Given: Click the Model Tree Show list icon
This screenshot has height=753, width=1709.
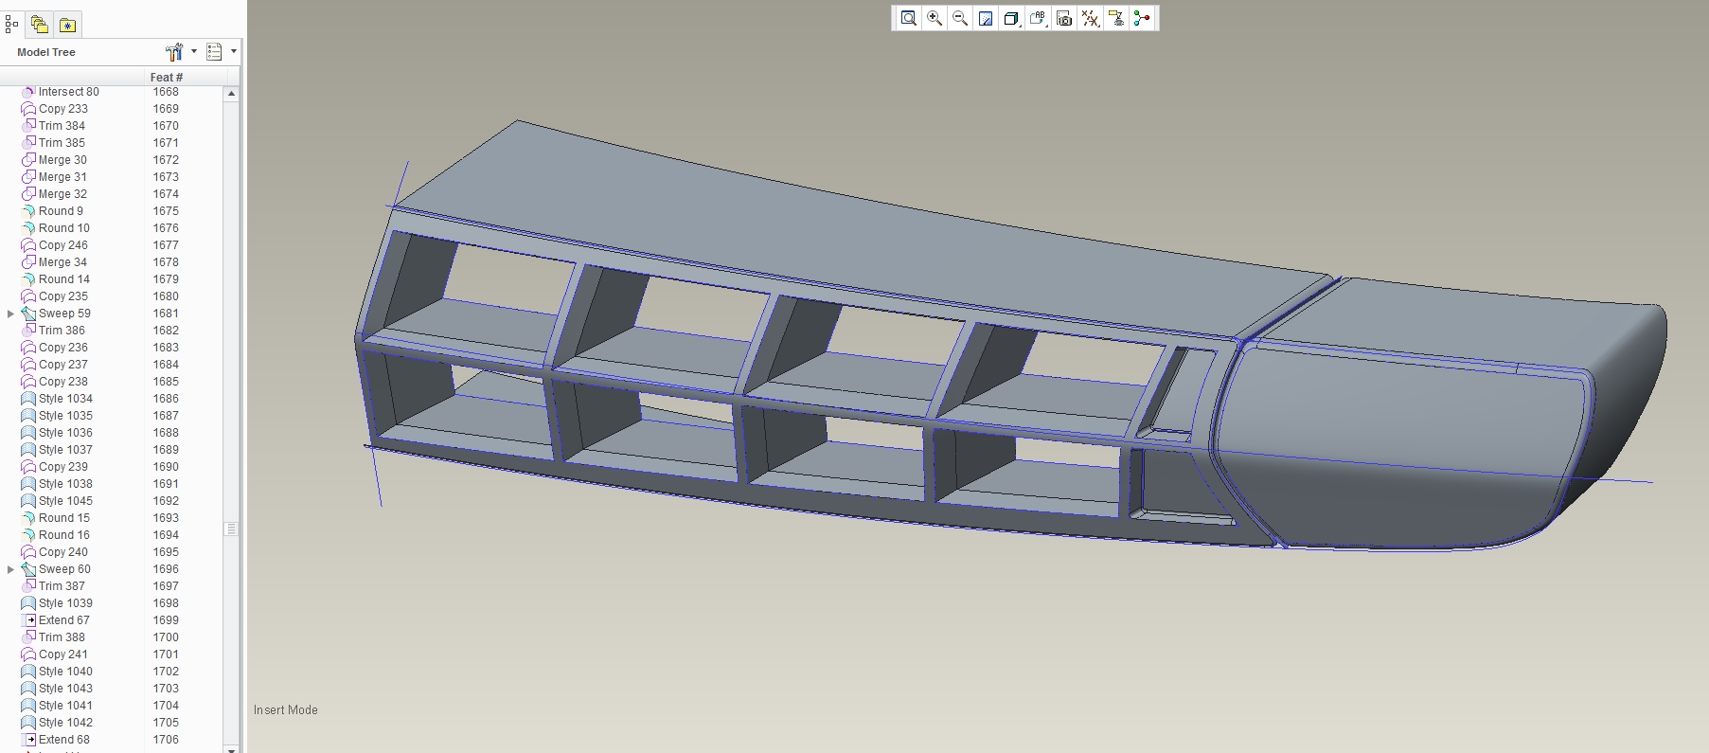Looking at the screenshot, I should (x=214, y=52).
